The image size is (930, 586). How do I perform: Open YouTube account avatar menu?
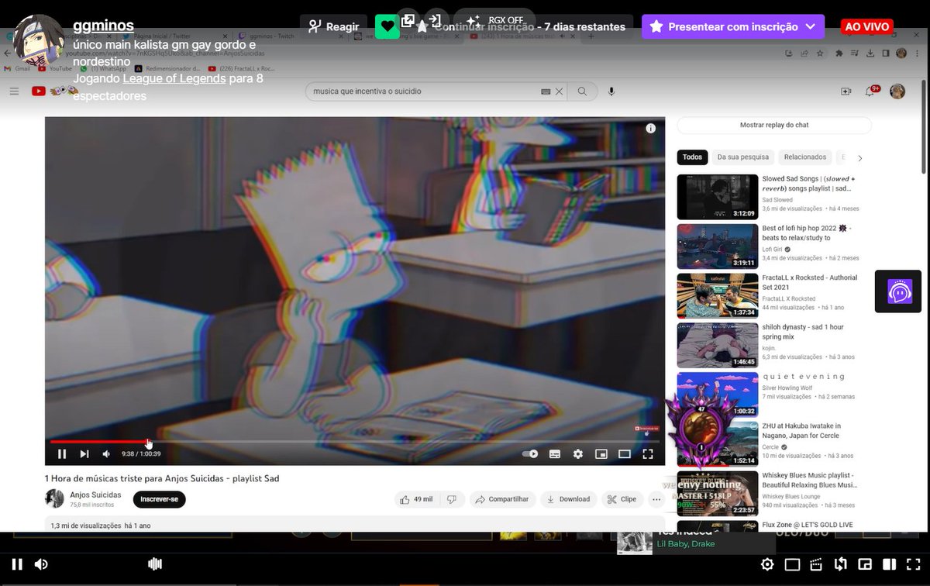897,91
